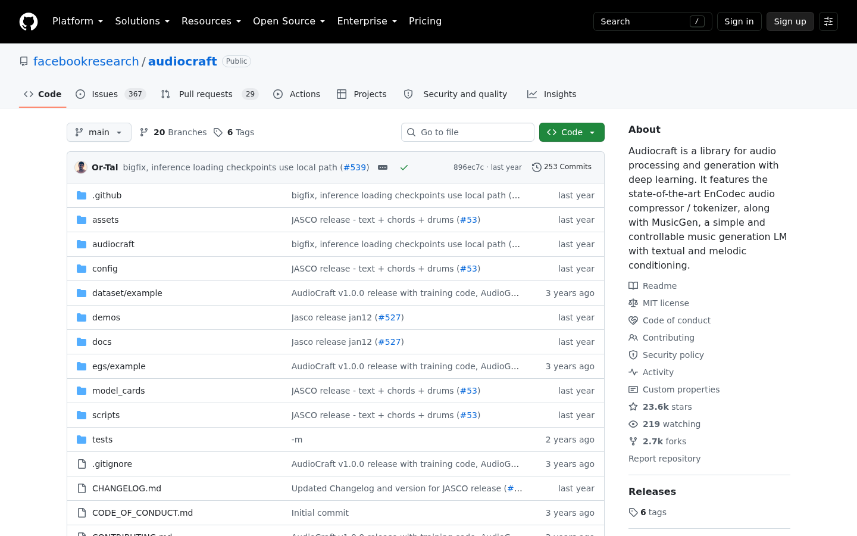The image size is (857, 536).
Task: Click the config folder icon
Action: (x=82, y=269)
